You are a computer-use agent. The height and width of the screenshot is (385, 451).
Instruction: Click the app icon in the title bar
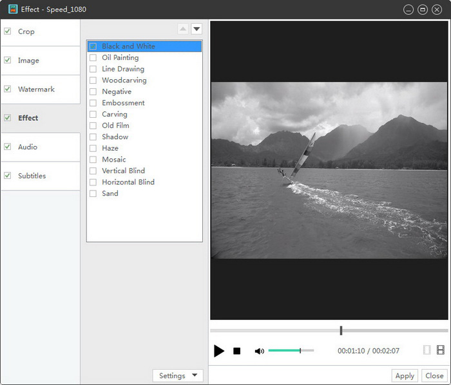point(13,9)
